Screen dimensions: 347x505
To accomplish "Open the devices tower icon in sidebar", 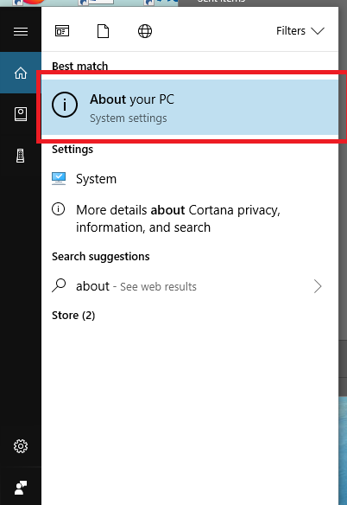I will [20, 156].
